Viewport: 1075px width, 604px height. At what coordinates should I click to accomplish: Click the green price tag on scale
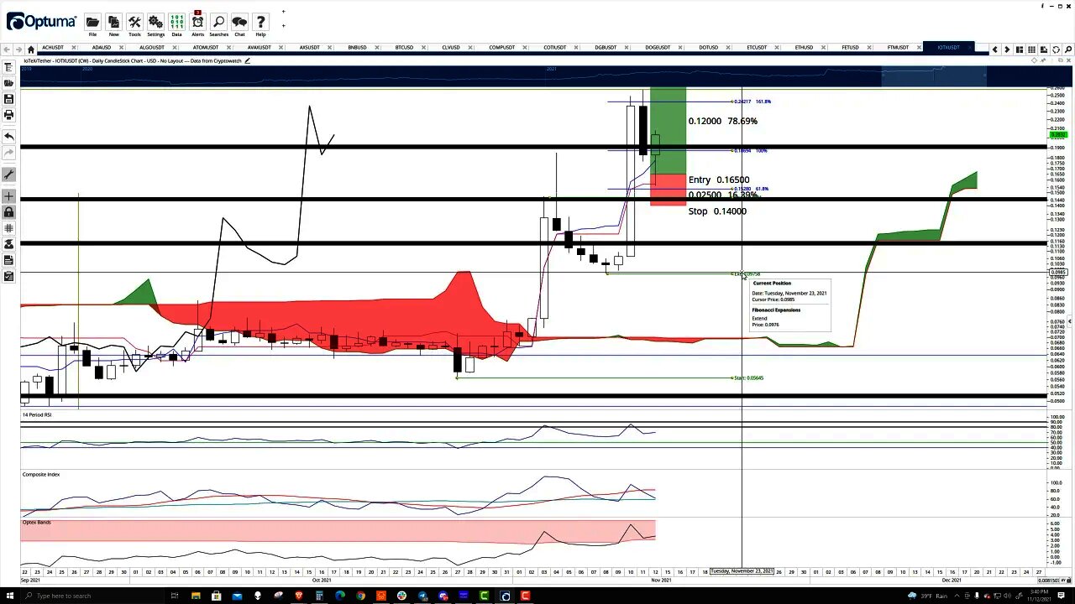coord(1058,135)
